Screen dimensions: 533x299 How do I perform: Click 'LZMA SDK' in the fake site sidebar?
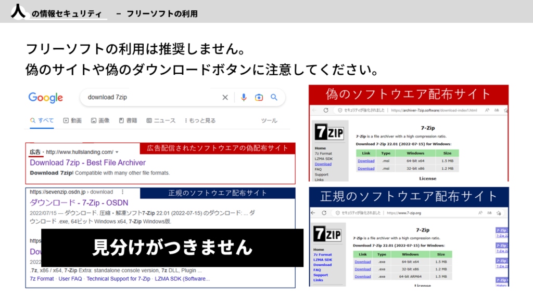324,159
